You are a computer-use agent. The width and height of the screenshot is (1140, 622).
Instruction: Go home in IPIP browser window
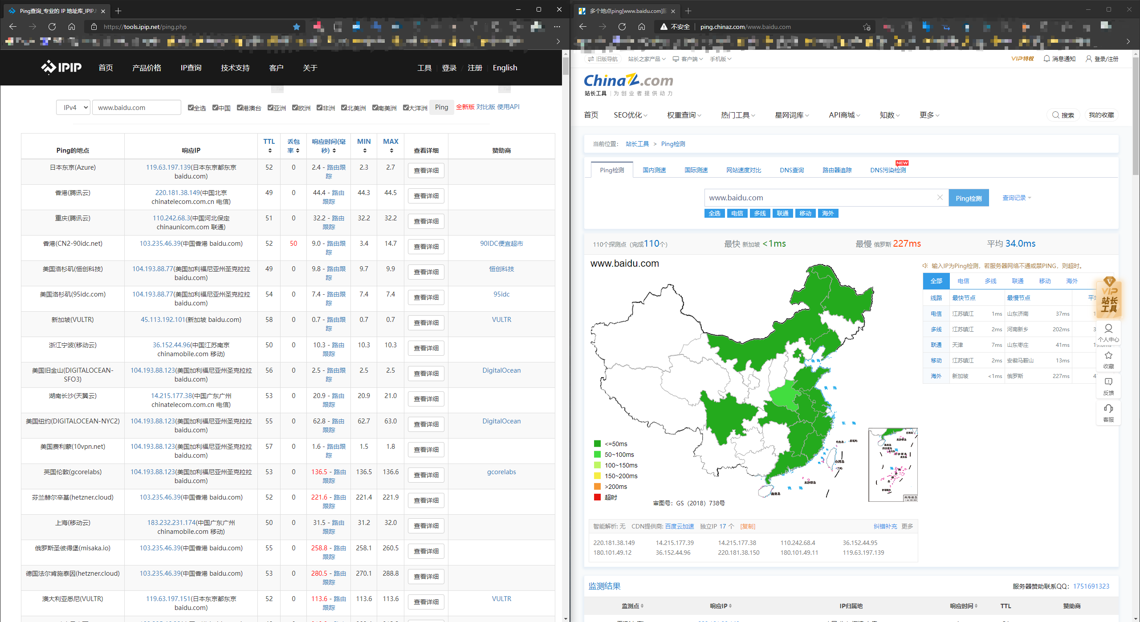(72, 27)
